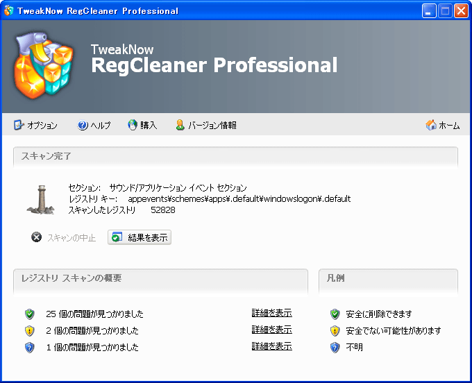Click text 25 個の問題が見つかりました

point(94,314)
